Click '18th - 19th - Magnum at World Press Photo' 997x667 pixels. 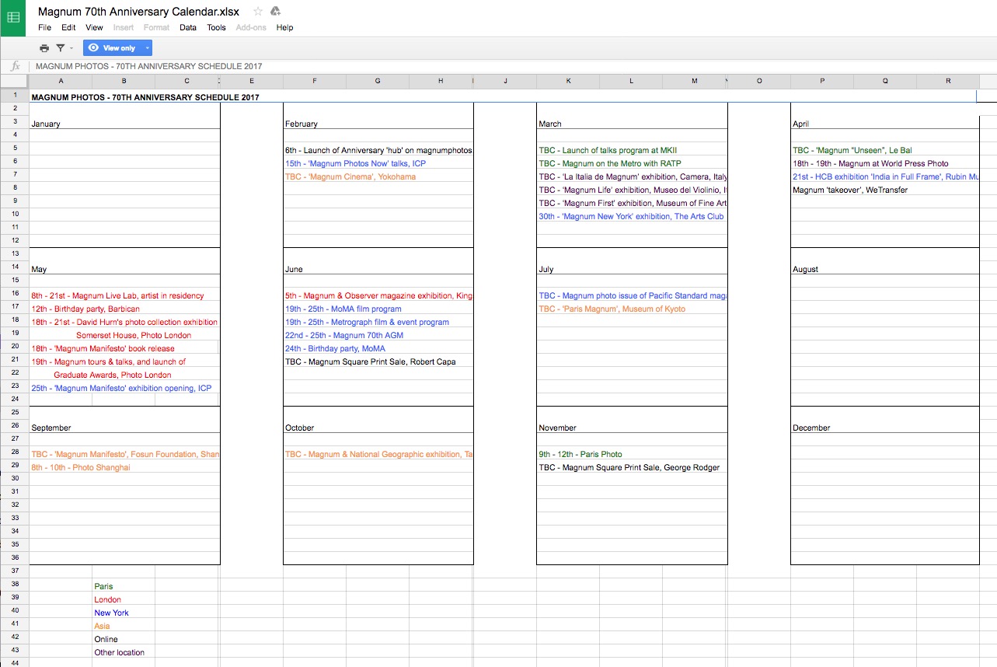point(870,163)
